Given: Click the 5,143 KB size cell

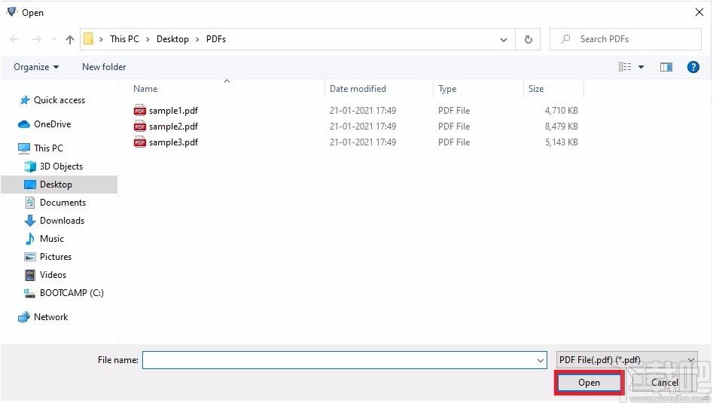Looking at the screenshot, I should point(561,142).
